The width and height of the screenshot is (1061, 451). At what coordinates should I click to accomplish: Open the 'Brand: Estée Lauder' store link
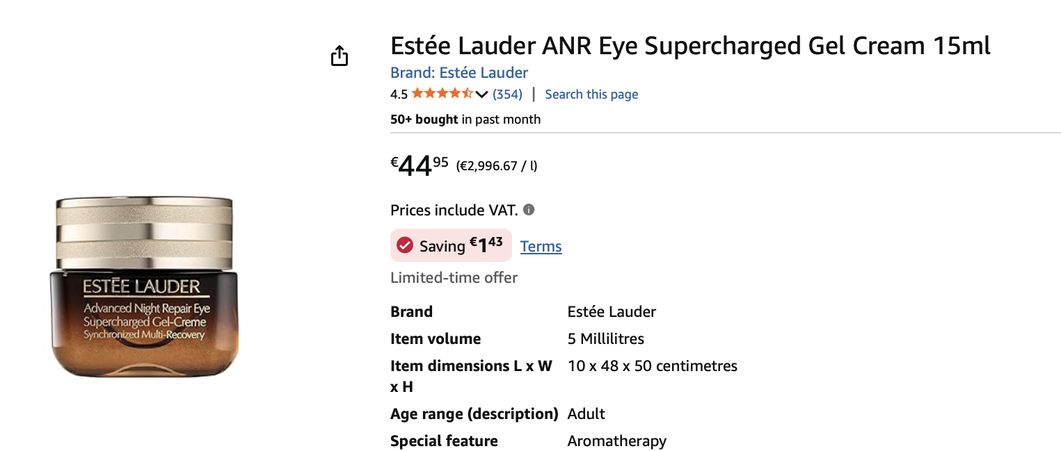(x=459, y=72)
